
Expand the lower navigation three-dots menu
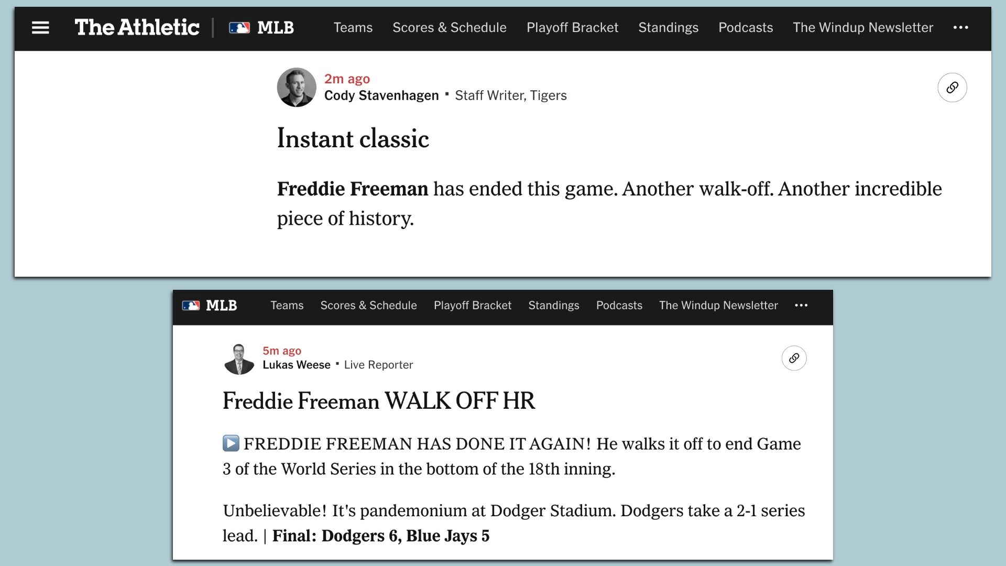pyautogui.click(x=801, y=306)
